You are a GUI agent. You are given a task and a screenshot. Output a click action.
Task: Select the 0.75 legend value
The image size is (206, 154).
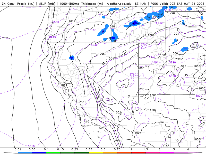(117, 149)
